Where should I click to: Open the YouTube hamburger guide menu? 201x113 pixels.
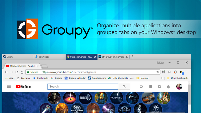pyautogui.click(x=9, y=87)
